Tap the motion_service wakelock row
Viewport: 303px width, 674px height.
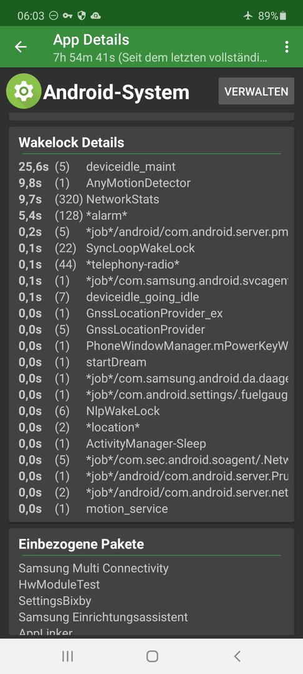[x=152, y=509]
